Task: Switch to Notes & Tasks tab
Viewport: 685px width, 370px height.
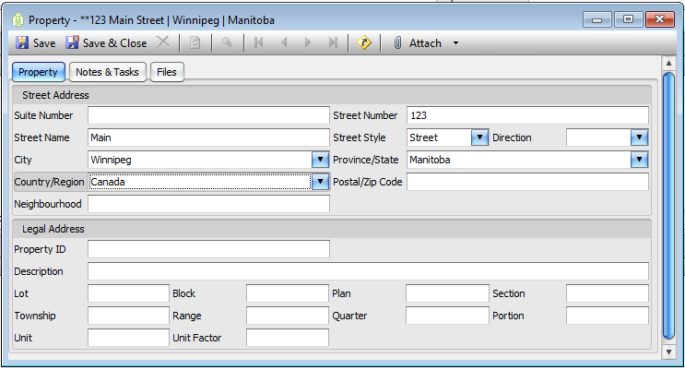Action: pyautogui.click(x=107, y=72)
